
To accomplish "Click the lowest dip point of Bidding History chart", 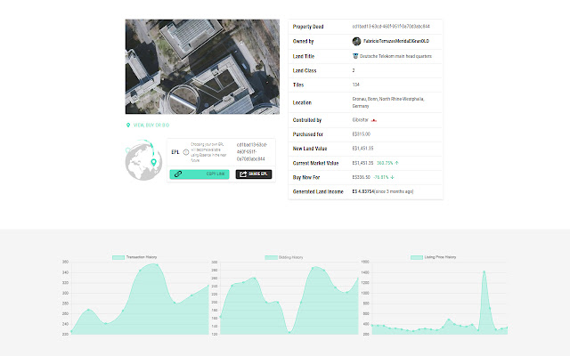I will click(x=289, y=332).
